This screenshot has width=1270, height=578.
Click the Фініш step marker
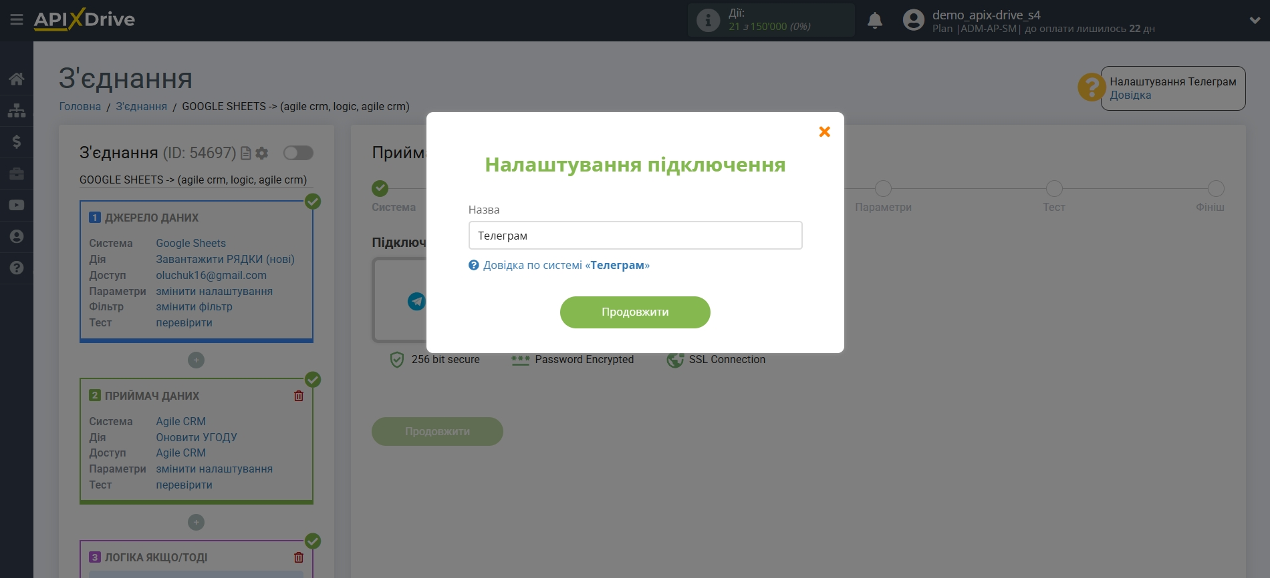tap(1216, 188)
